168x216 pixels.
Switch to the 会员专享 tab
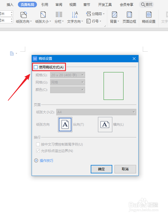point(127,5)
